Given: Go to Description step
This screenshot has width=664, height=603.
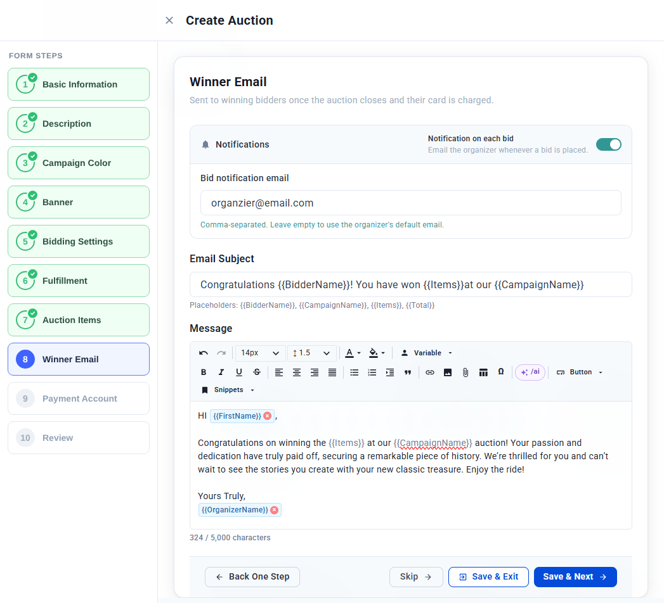Looking at the screenshot, I should point(79,124).
